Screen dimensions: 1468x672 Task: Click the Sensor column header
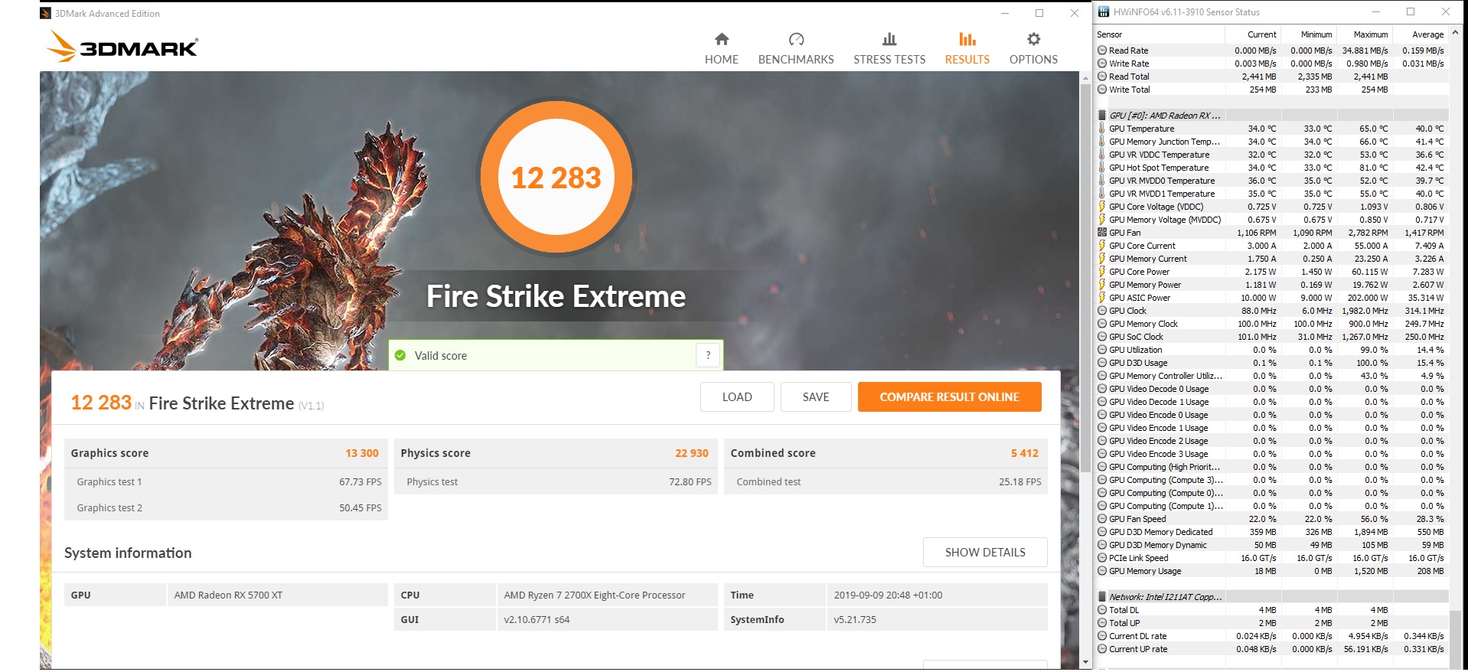click(x=1159, y=34)
